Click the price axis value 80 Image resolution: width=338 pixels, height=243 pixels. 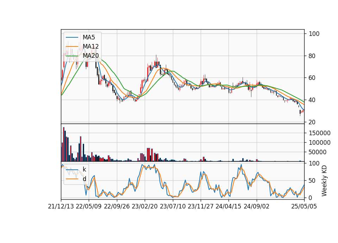point(312,56)
